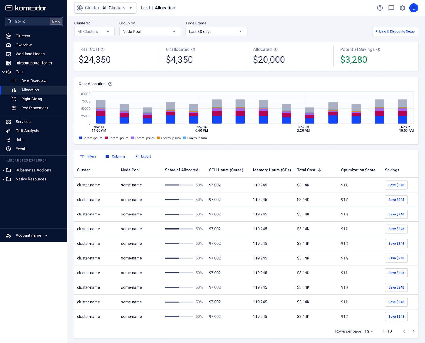Screen dimensions: 425x343
Task: Click the Total Cost info icon
Action: tap(103, 49)
